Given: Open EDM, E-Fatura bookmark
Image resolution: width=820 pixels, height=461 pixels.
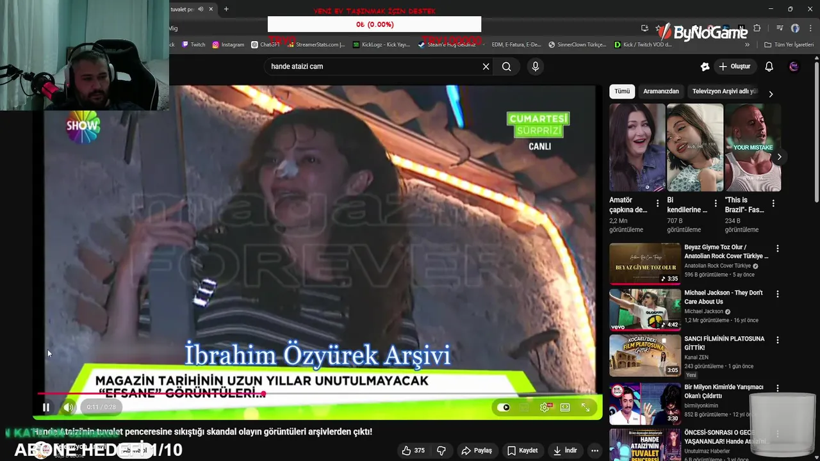Looking at the screenshot, I should pos(516,45).
